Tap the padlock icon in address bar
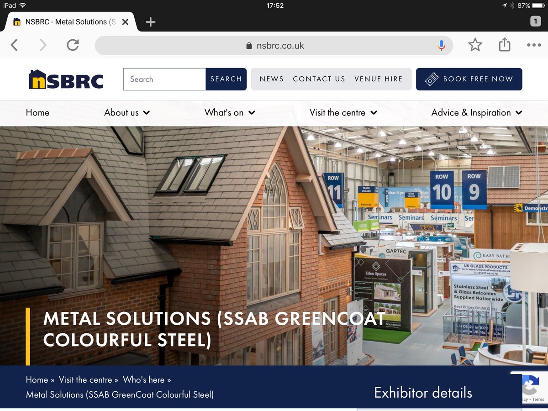This screenshot has height=411, width=548. pos(249,46)
